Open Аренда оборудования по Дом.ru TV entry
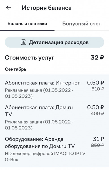 click(54, 149)
